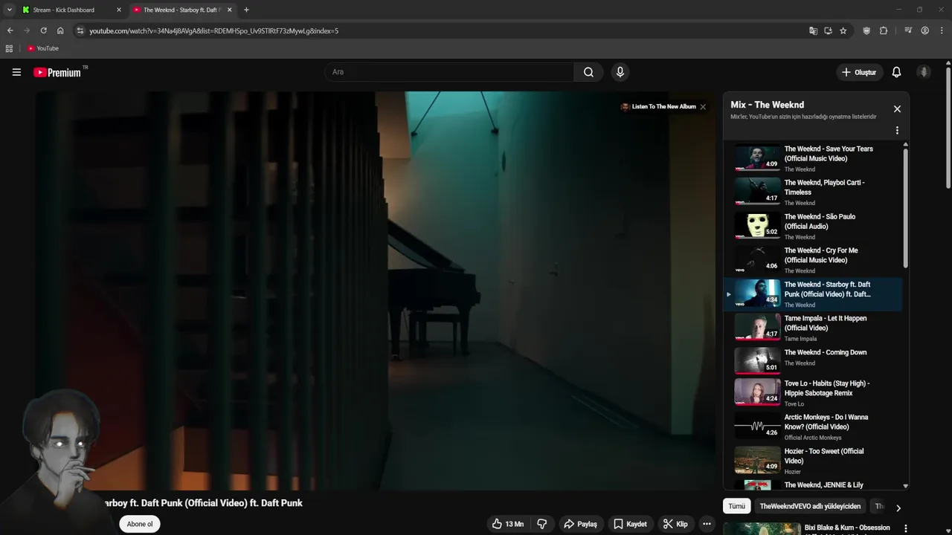Click the page vertical scrollbar
Screen dimensions: 952x535
coord(948,126)
